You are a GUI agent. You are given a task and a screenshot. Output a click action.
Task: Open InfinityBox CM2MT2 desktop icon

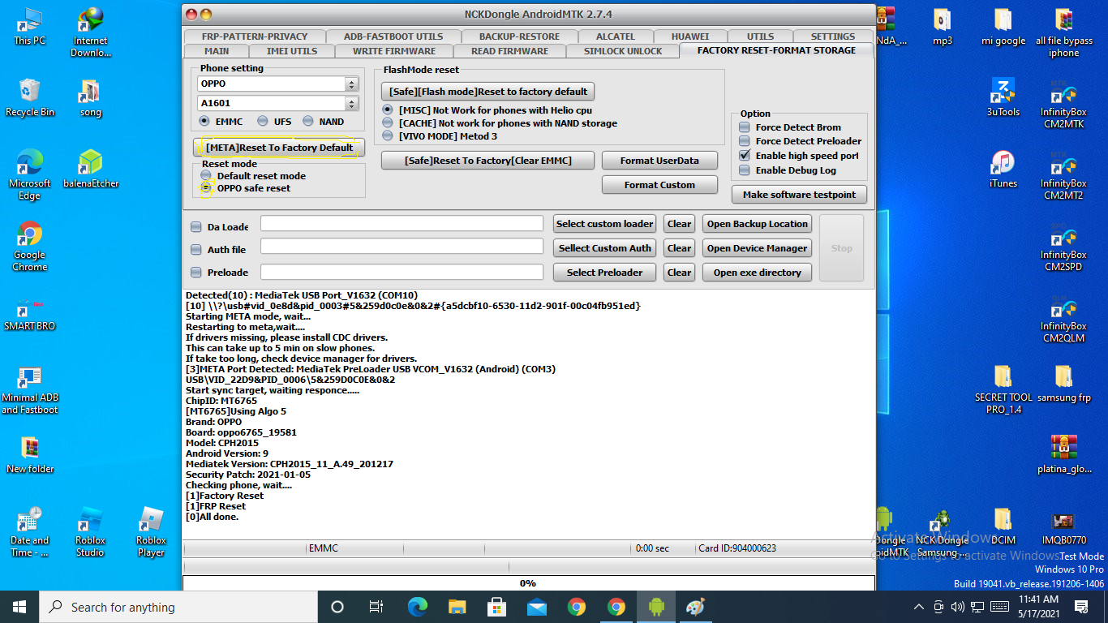click(1063, 175)
